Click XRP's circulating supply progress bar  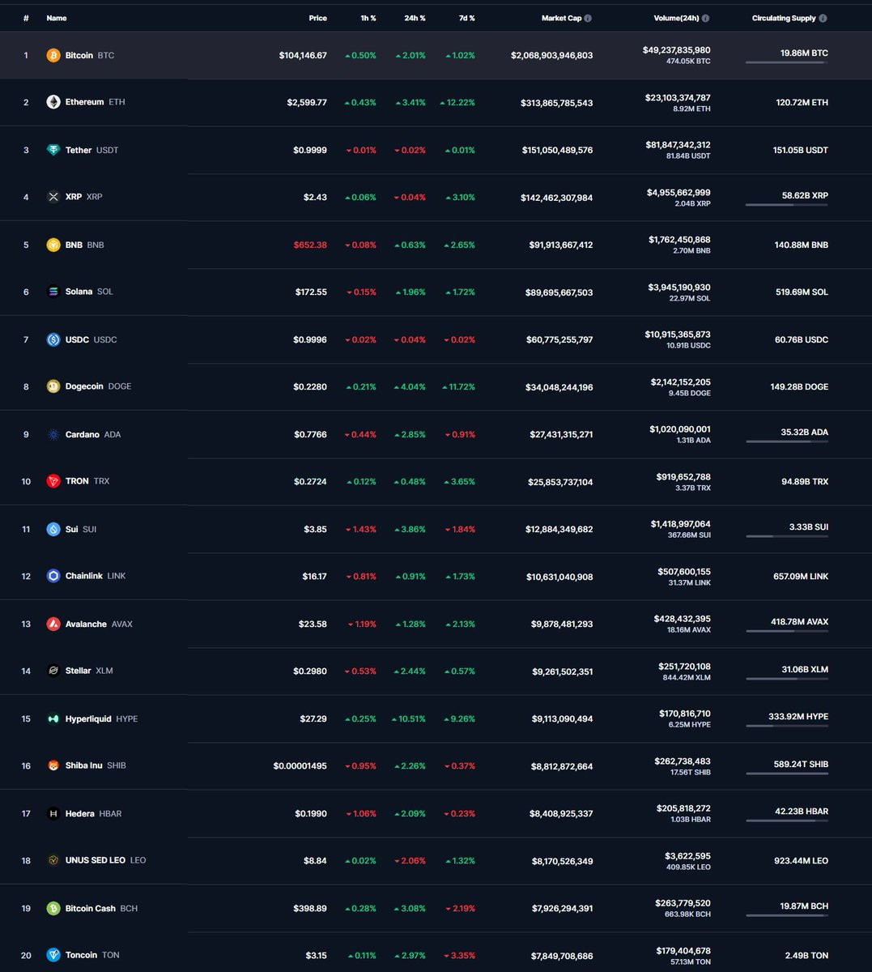pos(787,205)
